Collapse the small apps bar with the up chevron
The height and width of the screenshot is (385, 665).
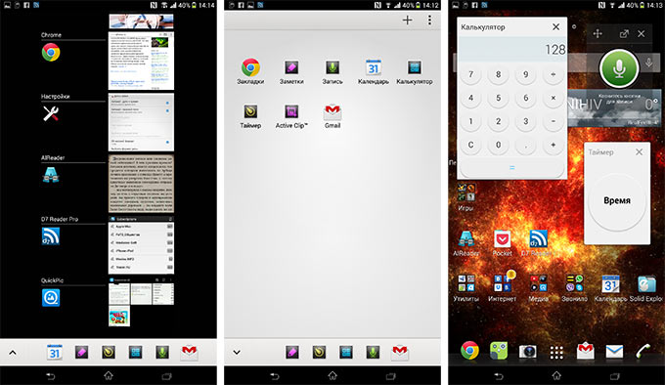tap(13, 353)
